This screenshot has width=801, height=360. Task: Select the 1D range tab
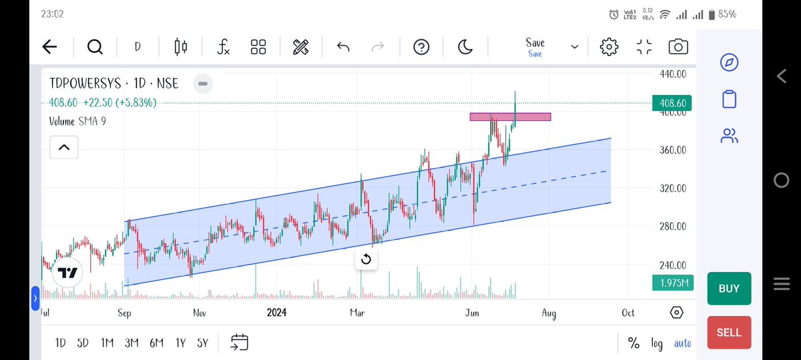click(61, 343)
